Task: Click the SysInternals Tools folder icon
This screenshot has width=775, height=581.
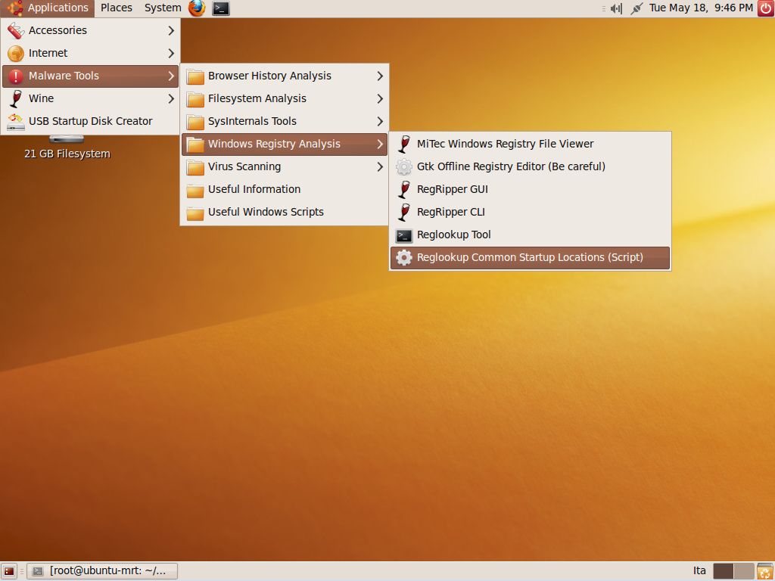Action: (x=195, y=122)
